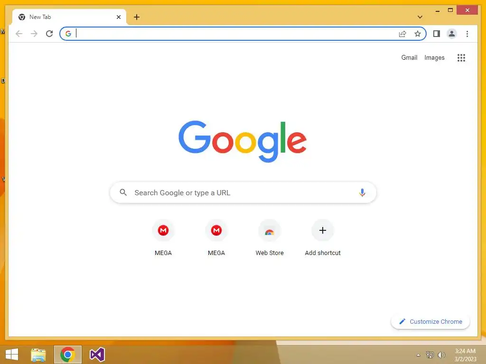Screen dimensions: 486x364
Task: Open the second MEGA shortcut
Action: 216,238
